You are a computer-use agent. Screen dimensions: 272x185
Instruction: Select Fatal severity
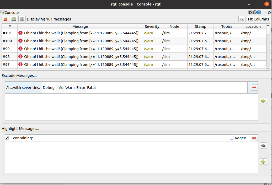[91, 88]
